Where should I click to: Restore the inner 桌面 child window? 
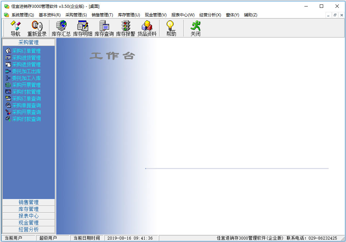tap(335, 15)
